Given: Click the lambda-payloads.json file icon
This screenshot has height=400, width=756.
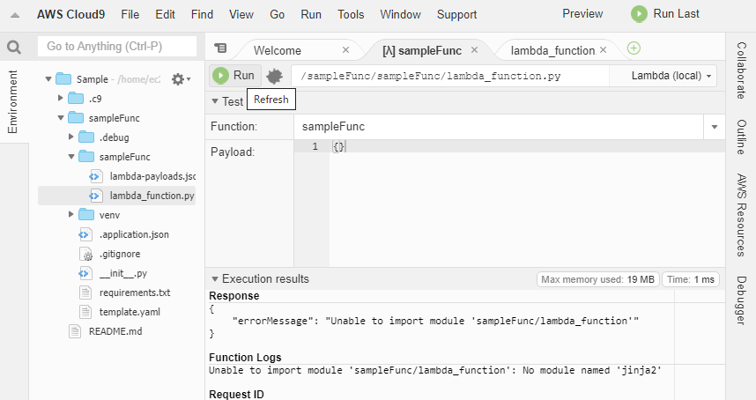Looking at the screenshot, I should 96,176.
